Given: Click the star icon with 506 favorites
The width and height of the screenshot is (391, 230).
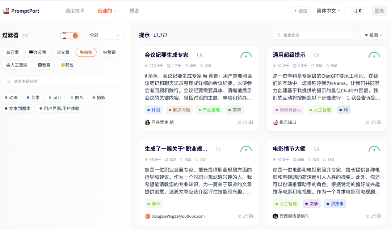Looking at the screenshot, I should pos(328,66).
